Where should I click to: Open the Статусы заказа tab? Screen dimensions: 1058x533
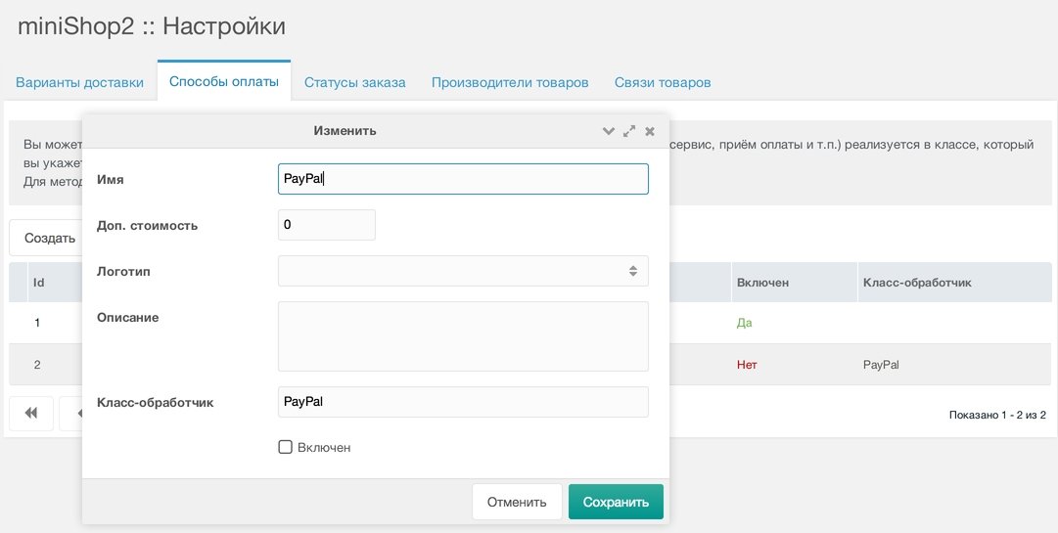pos(355,83)
